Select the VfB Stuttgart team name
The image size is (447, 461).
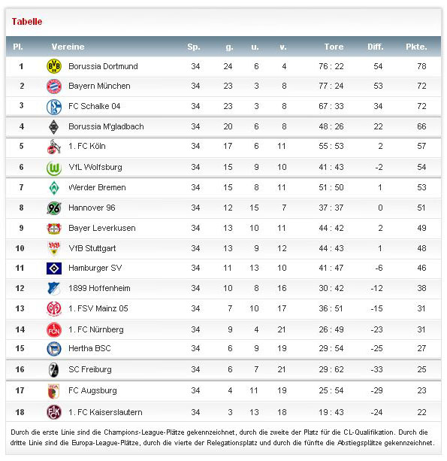(x=92, y=248)
